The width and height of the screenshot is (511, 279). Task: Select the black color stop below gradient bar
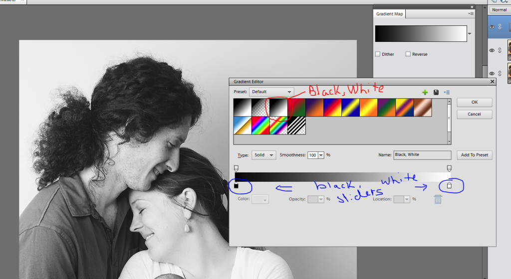237,185
